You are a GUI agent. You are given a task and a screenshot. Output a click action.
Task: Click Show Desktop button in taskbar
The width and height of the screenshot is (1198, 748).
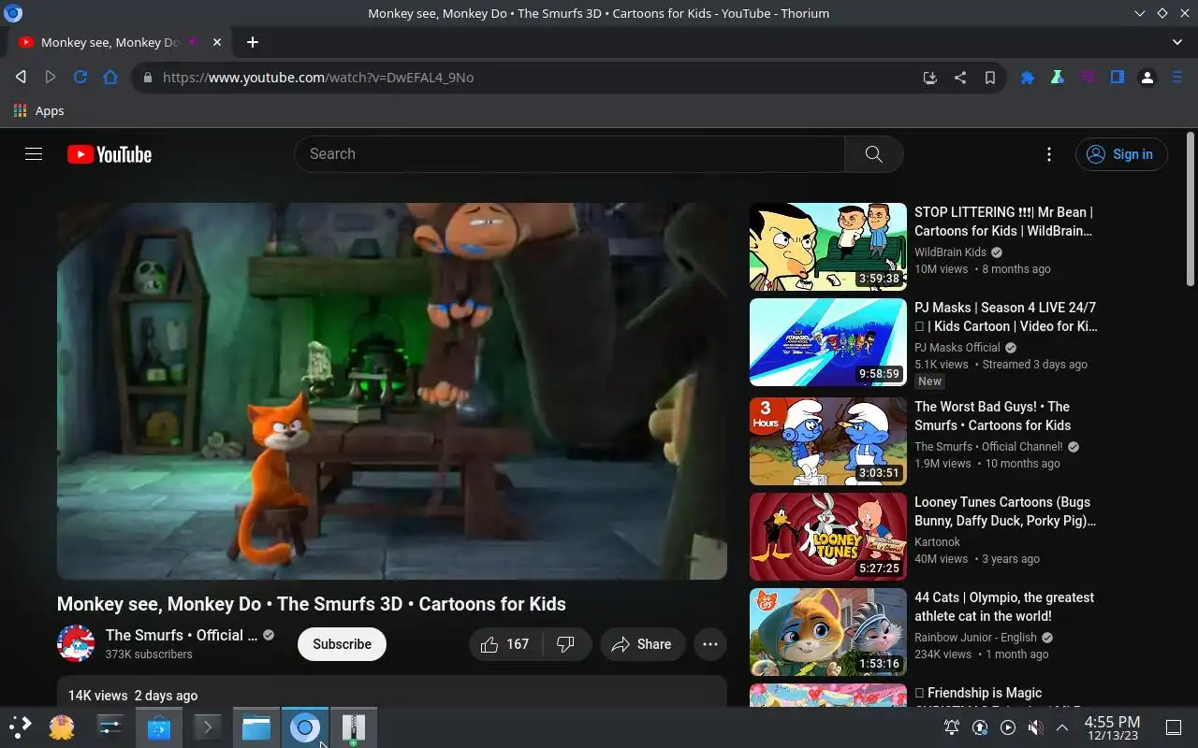coord(1174,727)
